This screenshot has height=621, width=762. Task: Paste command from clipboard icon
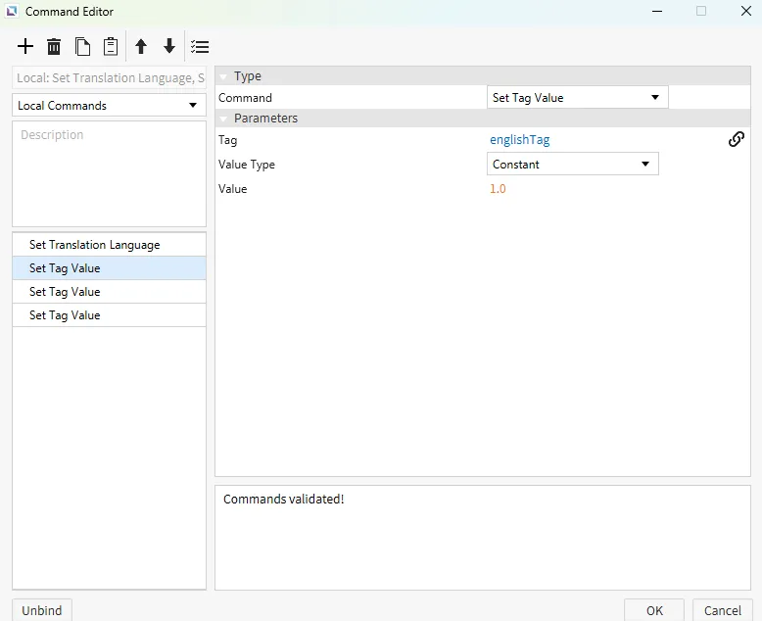[111, 47]
